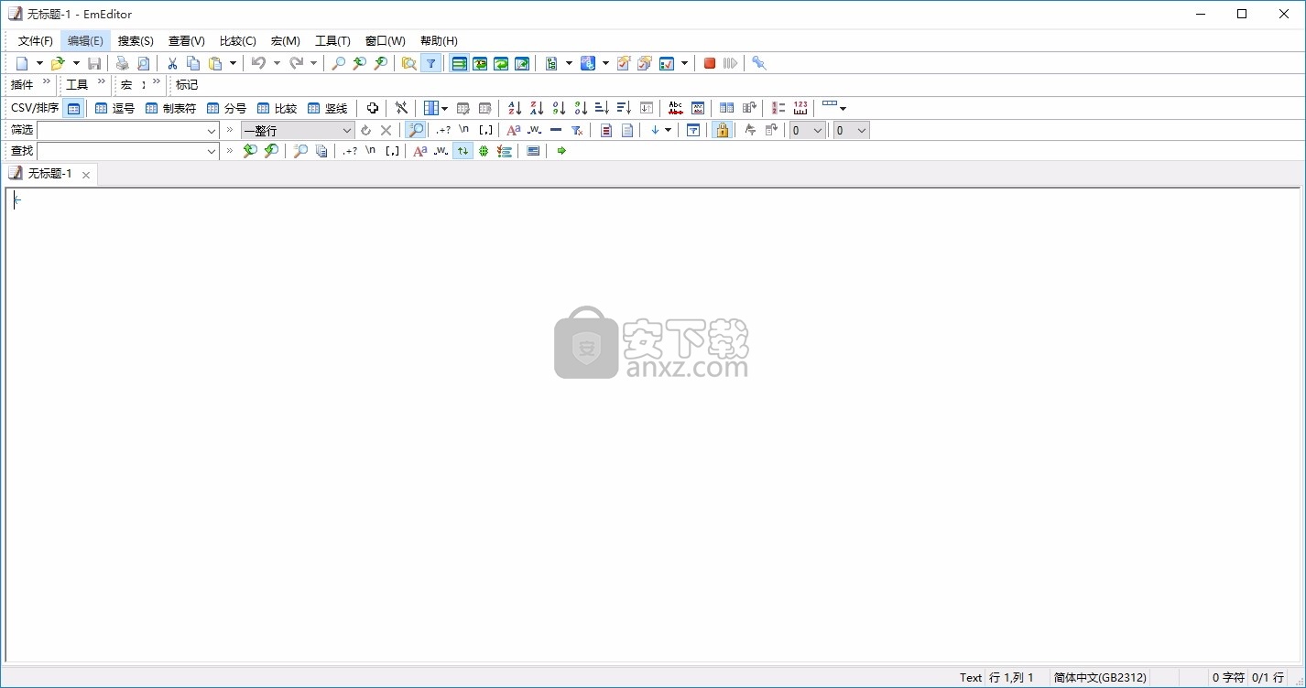The image size is (1306, 688).
Task: Open the second 0 number dropdown
Action: pos(861,130)
